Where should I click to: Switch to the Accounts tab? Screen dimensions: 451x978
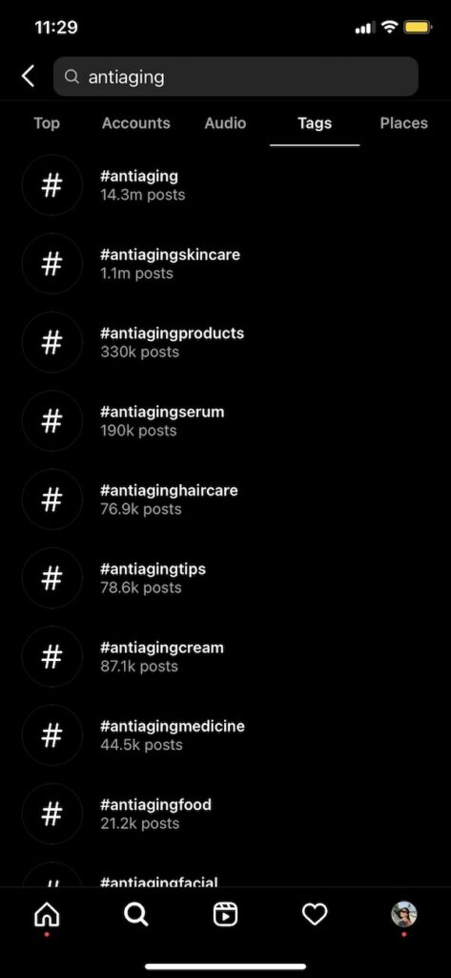[x=135, y=123]
